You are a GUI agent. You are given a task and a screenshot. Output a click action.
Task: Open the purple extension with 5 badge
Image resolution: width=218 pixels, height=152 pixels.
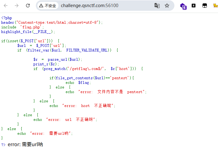tap(183, 6)
